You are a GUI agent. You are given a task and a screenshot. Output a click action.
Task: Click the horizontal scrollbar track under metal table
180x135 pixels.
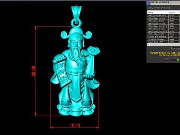coord(165,45)
